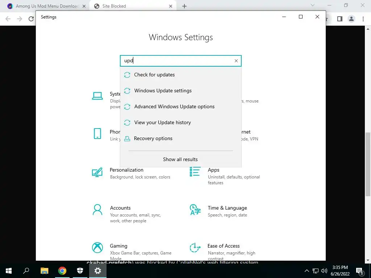Click Chrome page vertical scrollbar thumb

click(x=368, y=164)
